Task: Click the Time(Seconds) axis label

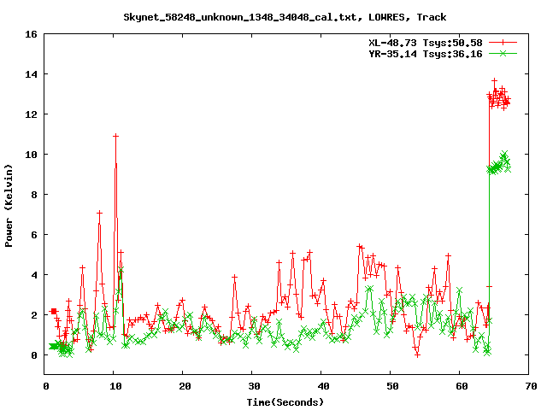Action: point(285,402)
